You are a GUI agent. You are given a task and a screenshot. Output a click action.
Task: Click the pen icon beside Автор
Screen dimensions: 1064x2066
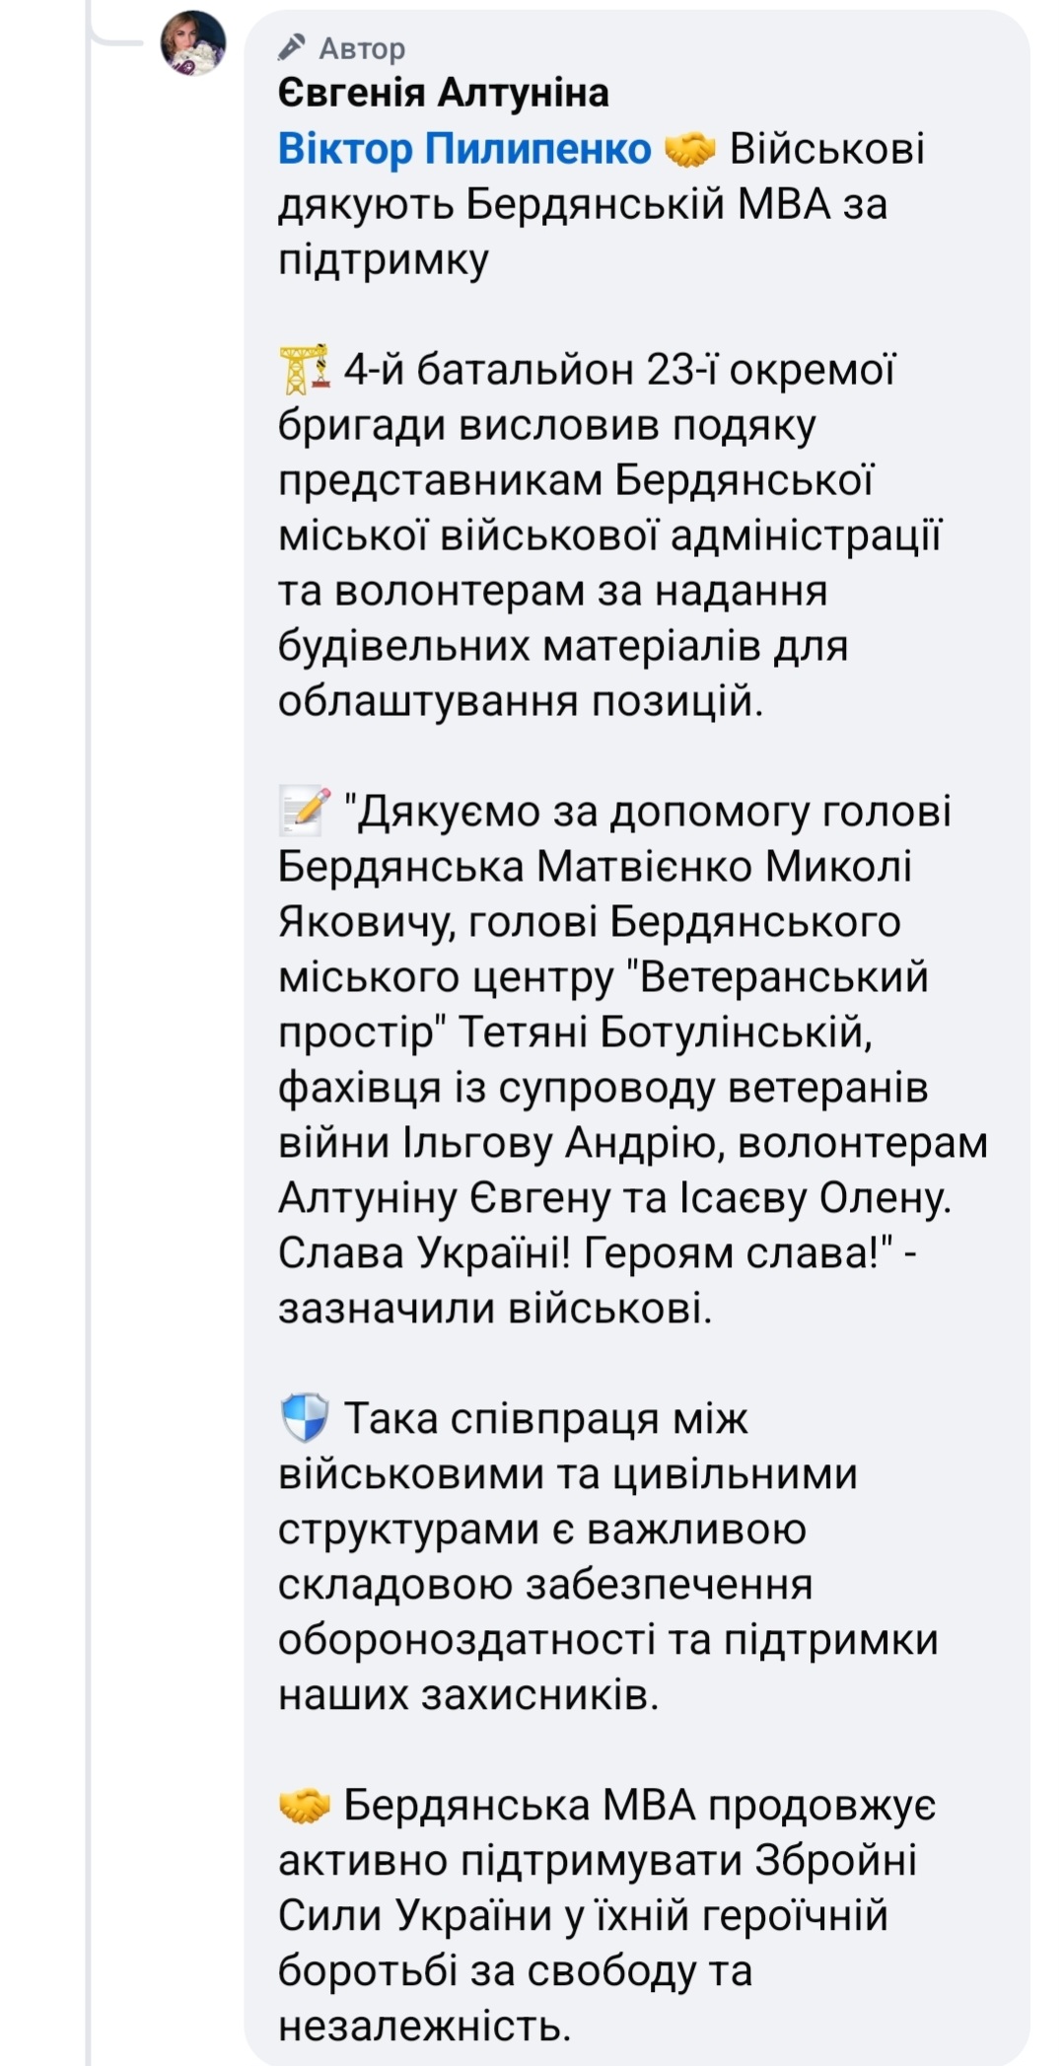pos(292,46)
